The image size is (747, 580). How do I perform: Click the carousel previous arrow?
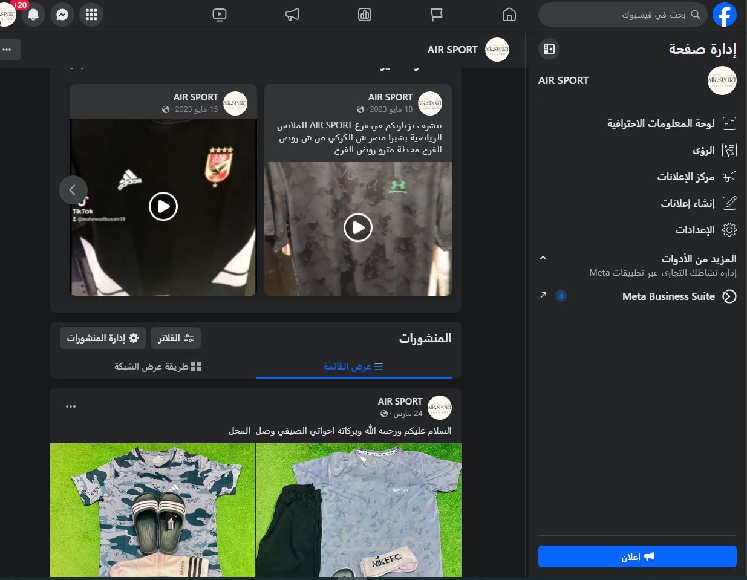click(73, 190)
